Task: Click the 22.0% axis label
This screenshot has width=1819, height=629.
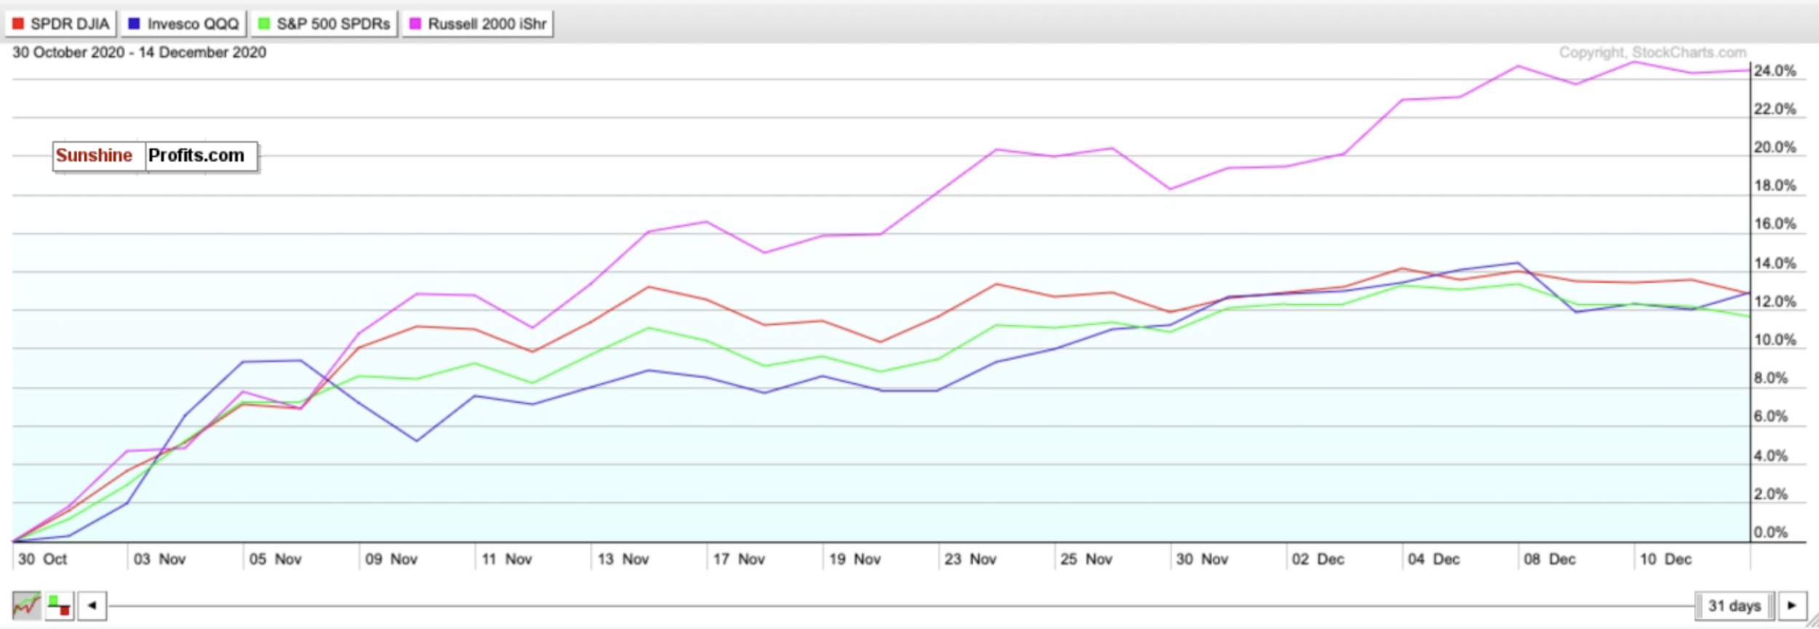Action: point(1775,109)
